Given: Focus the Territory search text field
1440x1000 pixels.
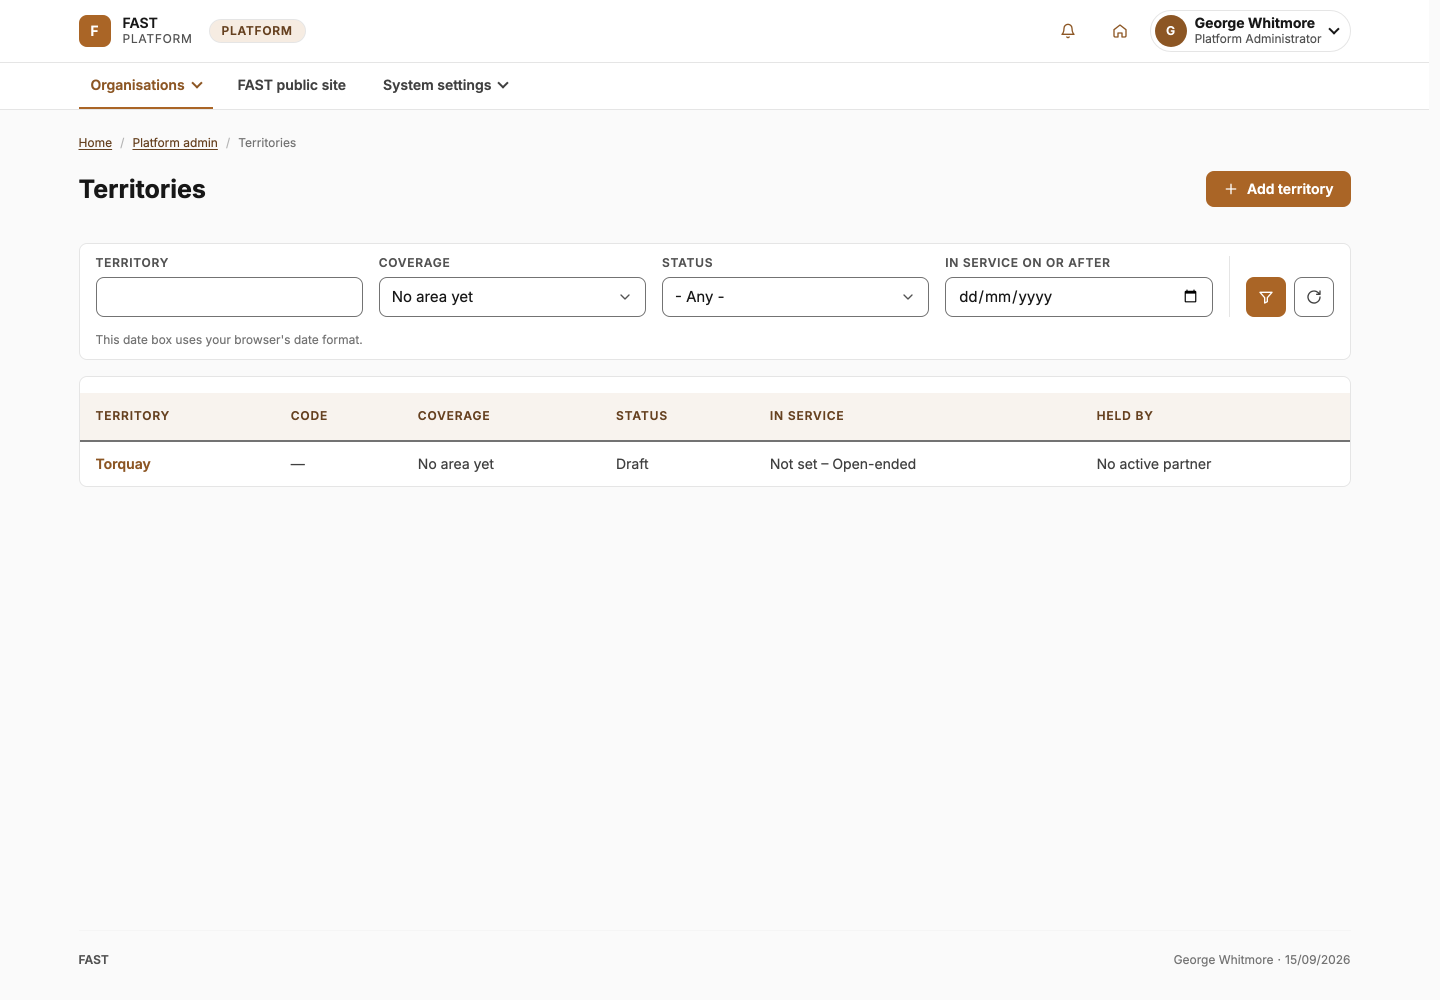Looking at the screenshot, I should coord(229,297).
